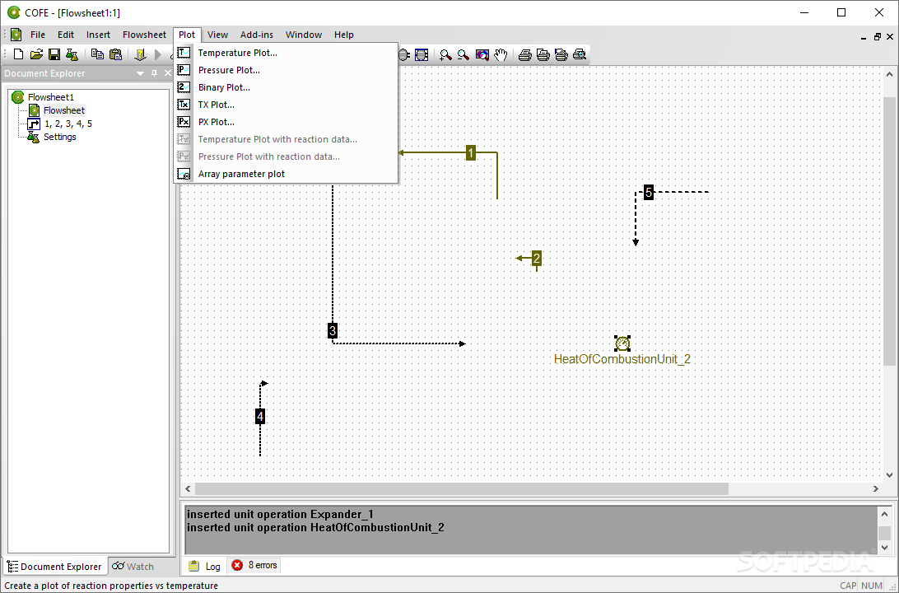This screenshot has width=899, height=593.
Task: Switch to Document Explorer tab
Action: [x=54, y=566]
